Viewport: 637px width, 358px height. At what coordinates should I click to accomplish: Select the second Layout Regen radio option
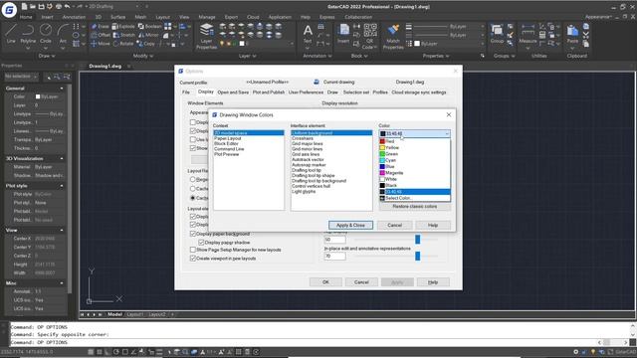[x=193, y=189]
